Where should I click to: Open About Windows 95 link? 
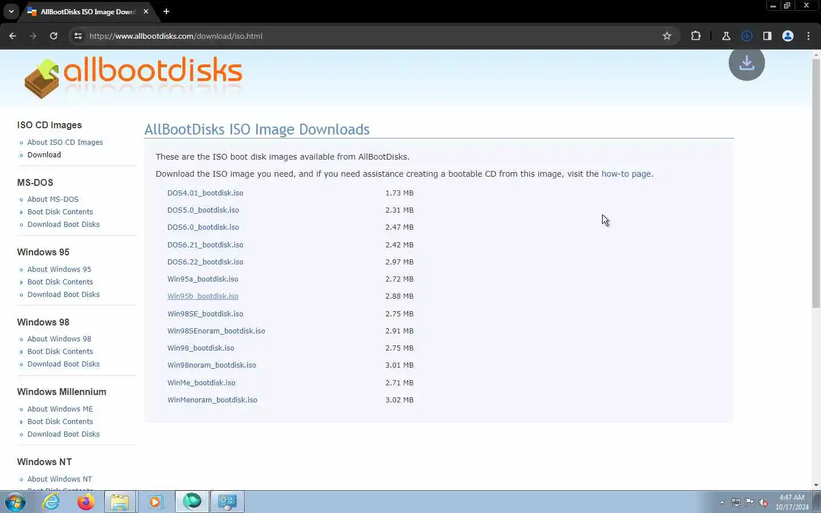click(x=59, y=270)
